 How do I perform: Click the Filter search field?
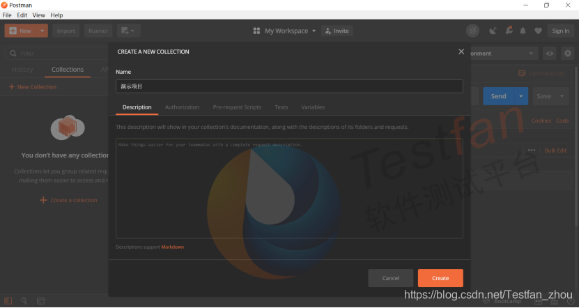57,53
